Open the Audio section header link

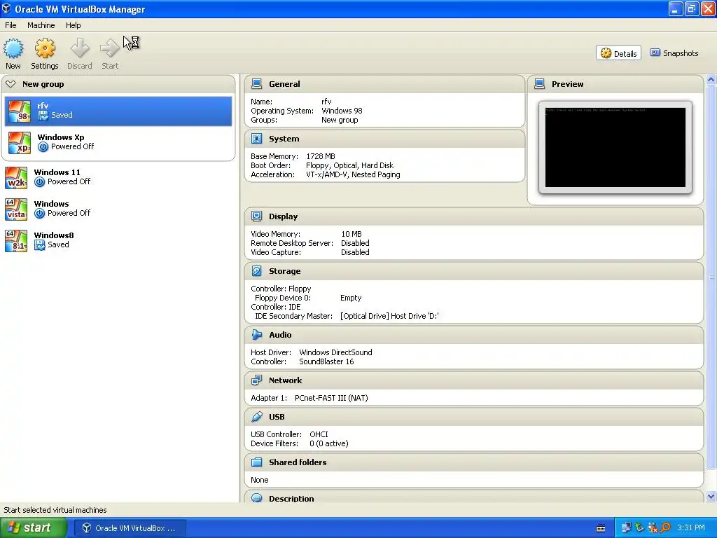pyautogui.click(x=280, y=335)
